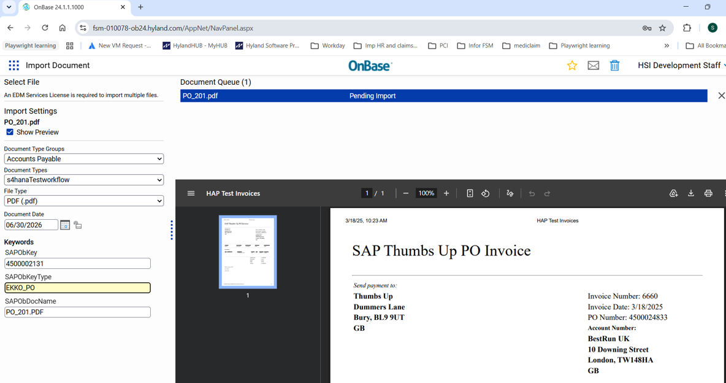
Task: Open the File Type dropdown
Action: point(84,201)
